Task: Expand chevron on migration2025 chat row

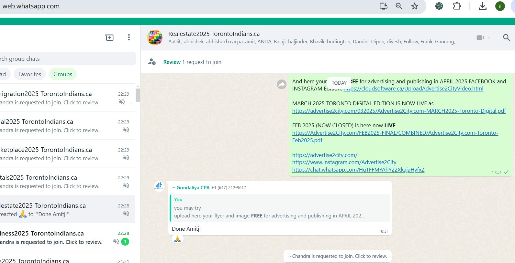Action: point(131,103)
